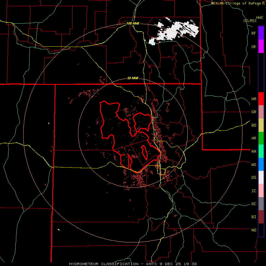The height and width of the screenshot is (266, 266).
Task: Click the '50 NMI' range ring label
Action: pos(133,78)
